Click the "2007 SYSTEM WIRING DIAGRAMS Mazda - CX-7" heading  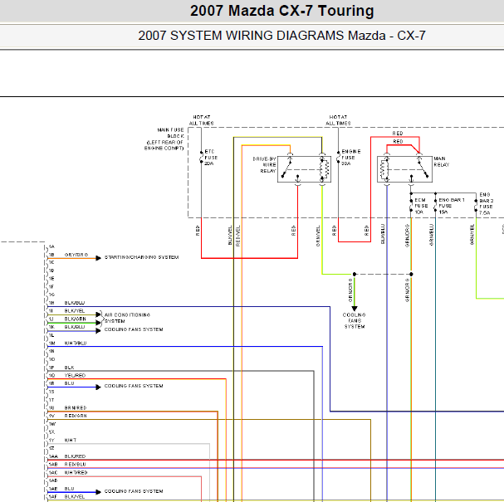pos(282,36)
